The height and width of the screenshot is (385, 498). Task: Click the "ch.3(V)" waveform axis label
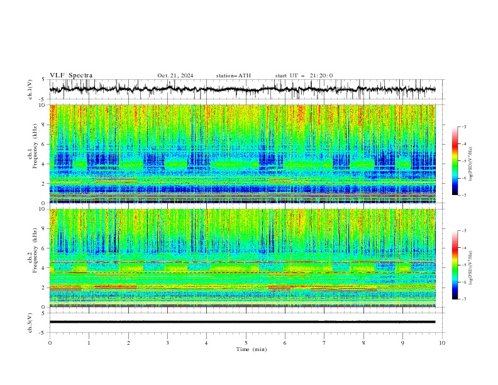tap(30, 323)
